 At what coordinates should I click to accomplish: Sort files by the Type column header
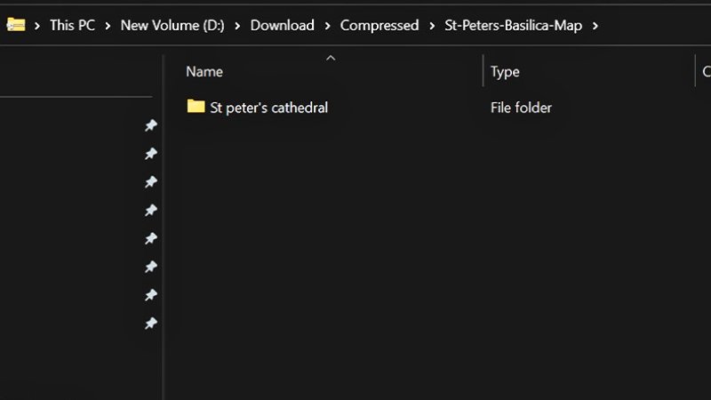coord(505,72)
